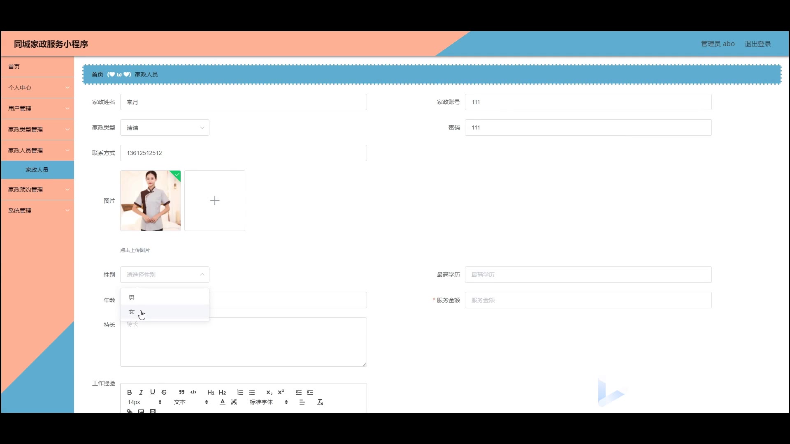This screenshot has height=444, width=790.
Task: Insert a code block in the editor
Action: 193,392
